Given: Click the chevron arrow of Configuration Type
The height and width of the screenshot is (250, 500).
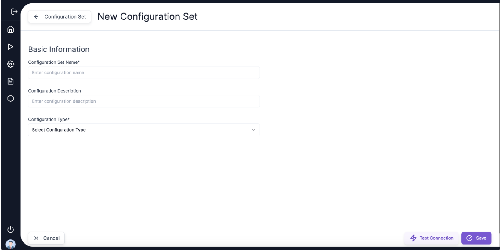Looking at the screenshot, I should pyautogui.click(x=253, y=130).
